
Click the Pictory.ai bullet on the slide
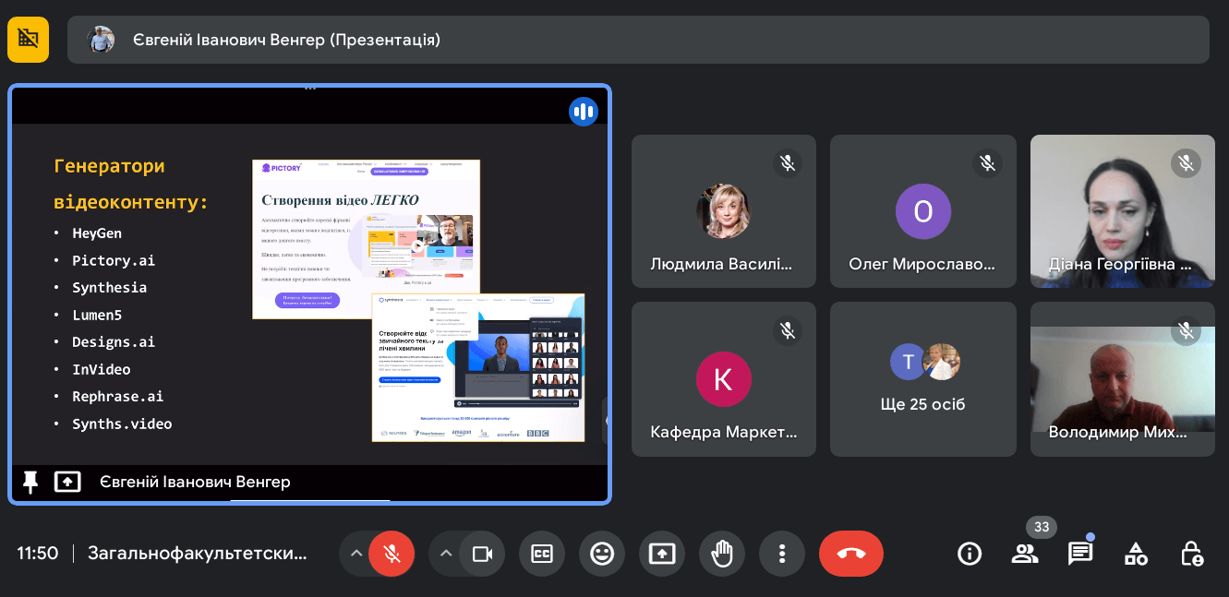pyautogui.click(x=114, y=261)
